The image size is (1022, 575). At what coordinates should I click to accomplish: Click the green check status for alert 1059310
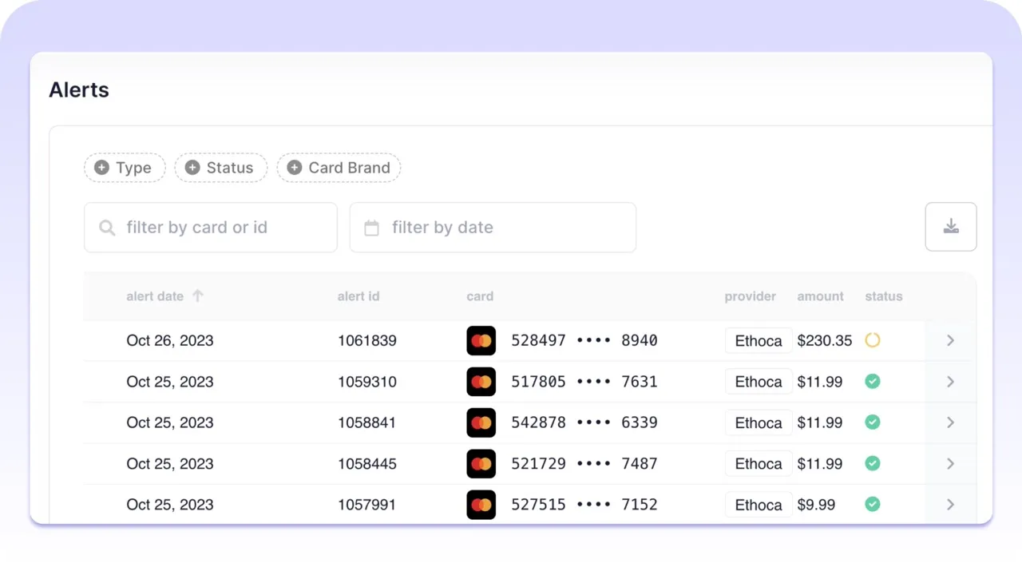(x=873, y=382)
